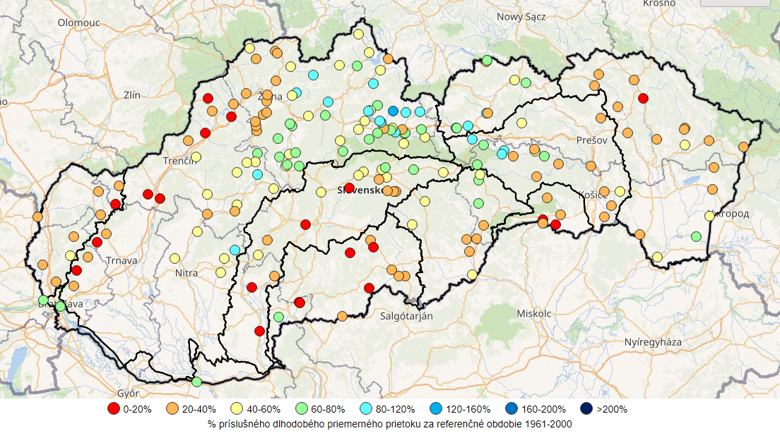Screen dimensions: 780x438
Task: Click the 160-200% legend swatch
Action: coord(511,408)
